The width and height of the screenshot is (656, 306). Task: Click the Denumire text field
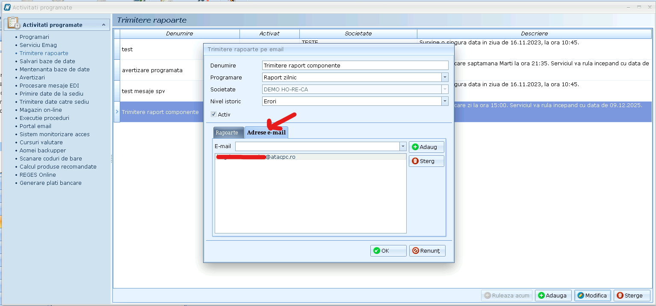pos(355,65)
